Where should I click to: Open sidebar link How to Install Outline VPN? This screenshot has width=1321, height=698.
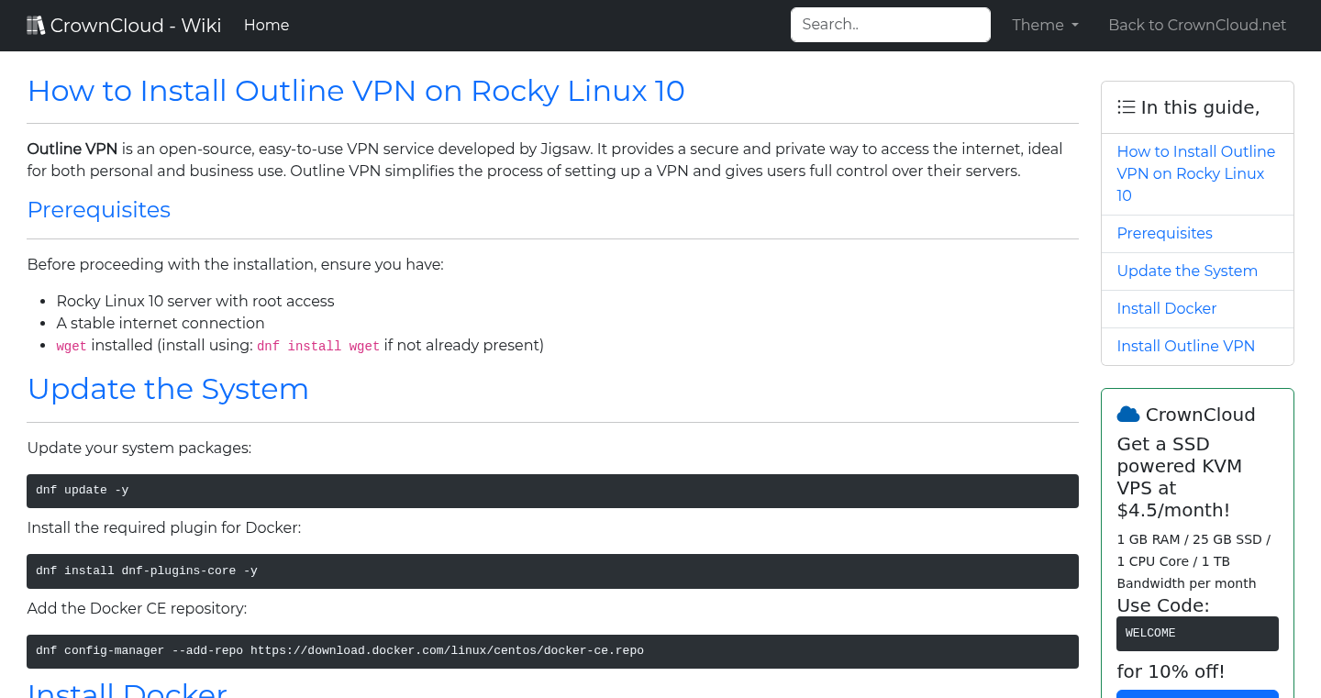[1196, 173]
